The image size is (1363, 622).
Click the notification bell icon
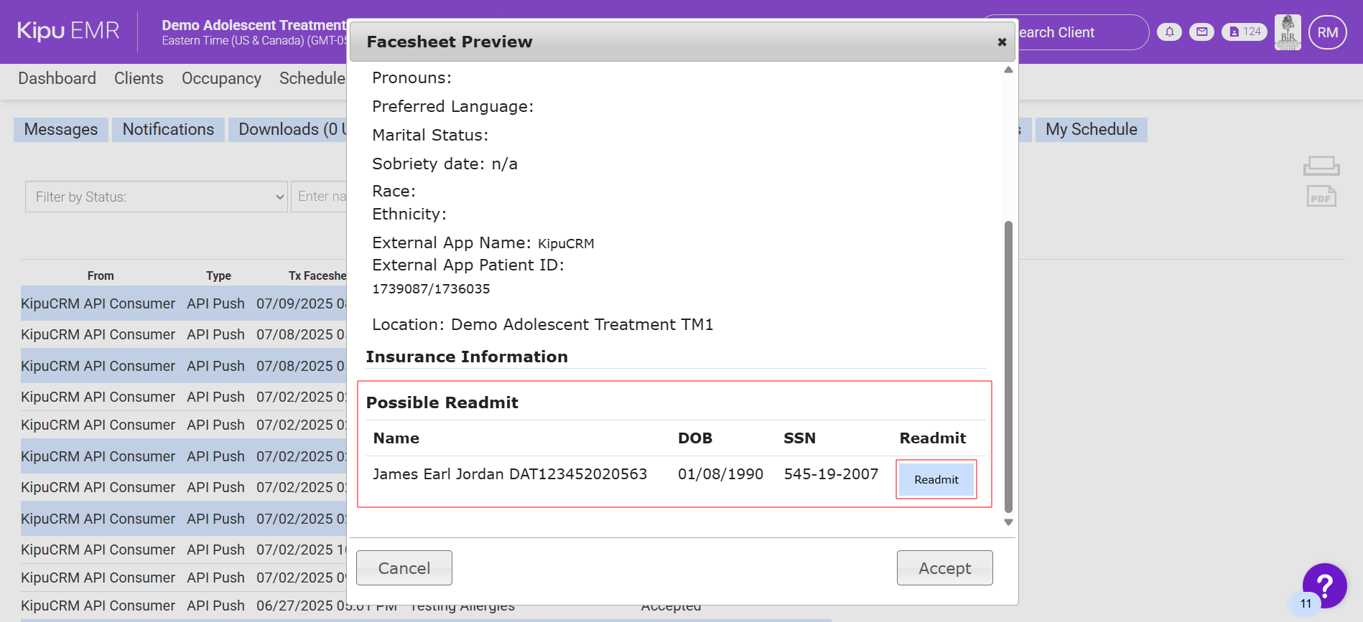[x=1169, y=32]
